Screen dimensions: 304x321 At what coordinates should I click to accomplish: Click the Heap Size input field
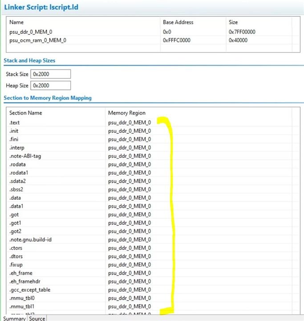[x=50, y=85]
